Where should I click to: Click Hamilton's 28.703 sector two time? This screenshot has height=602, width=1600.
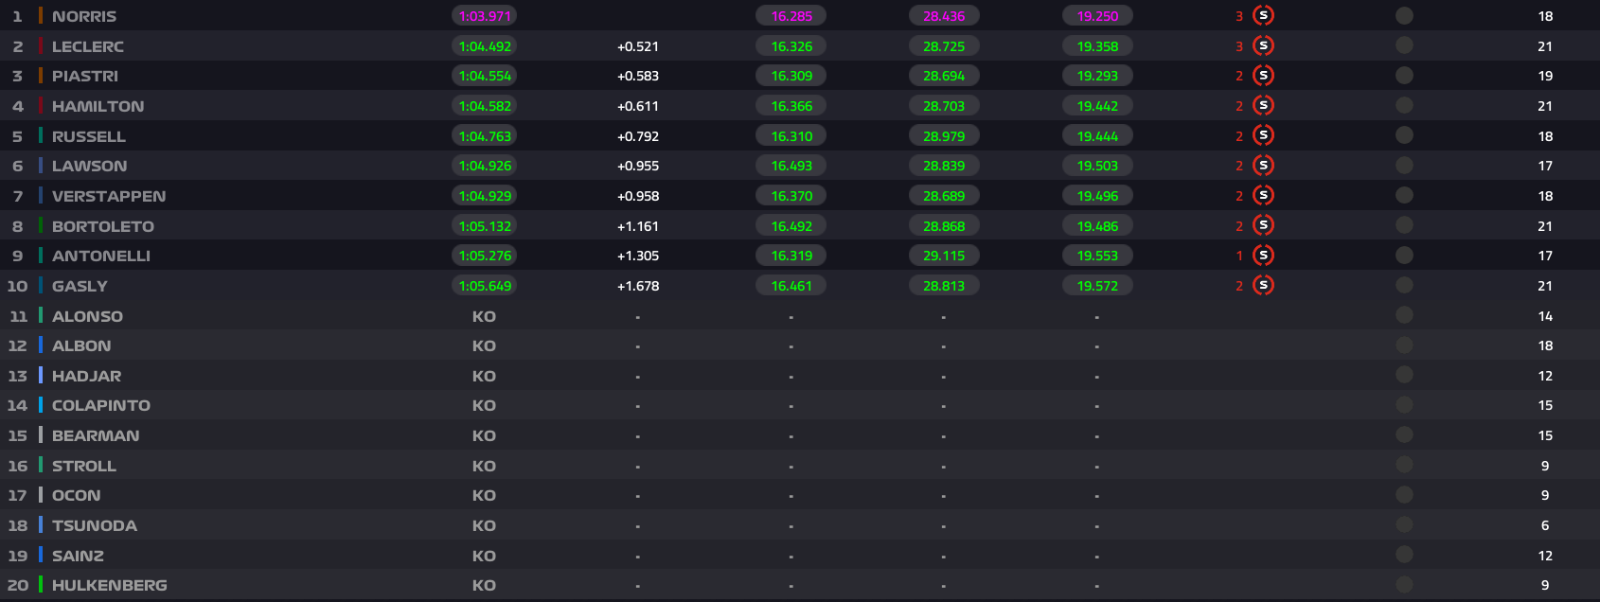(944, 106)
